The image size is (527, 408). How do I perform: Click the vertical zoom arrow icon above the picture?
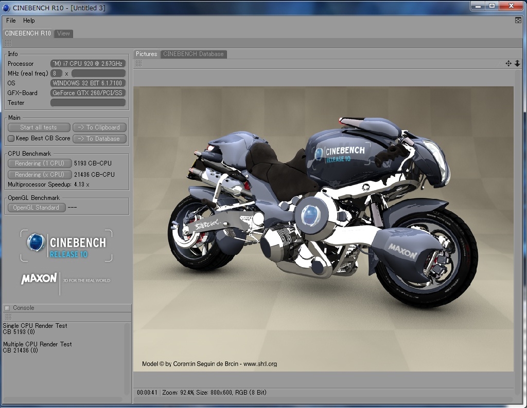coord(517,64)
